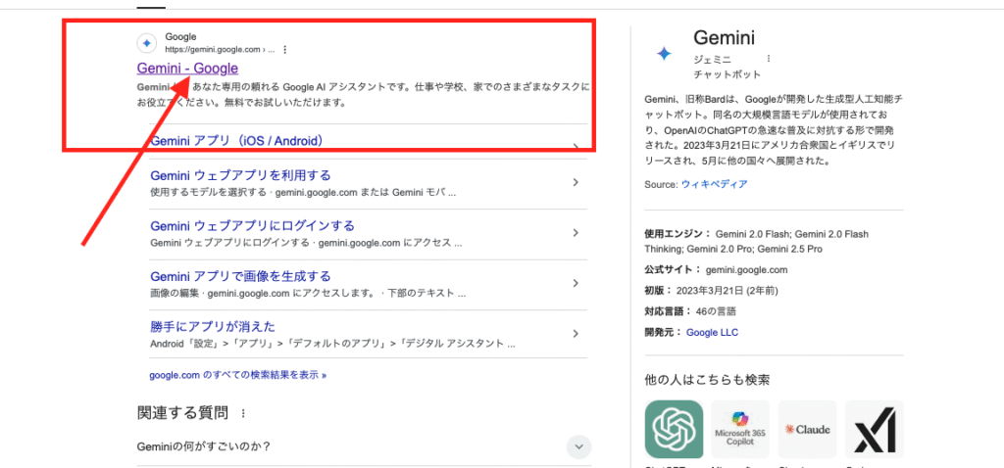Click chevron beside 勝手にアプリが消えた
The image size is (1004, 468).
576,334
